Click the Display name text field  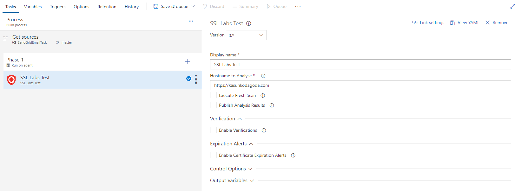[x=360, y=65]
